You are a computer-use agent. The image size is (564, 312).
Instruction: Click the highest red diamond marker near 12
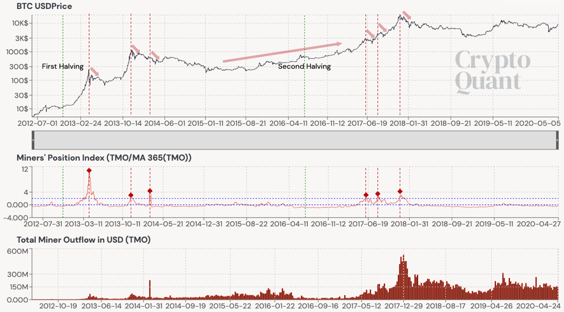point(89,171)
